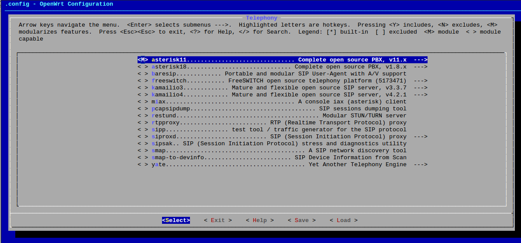
Task: Select the yate menu entry name
Action: pos(159,164)
